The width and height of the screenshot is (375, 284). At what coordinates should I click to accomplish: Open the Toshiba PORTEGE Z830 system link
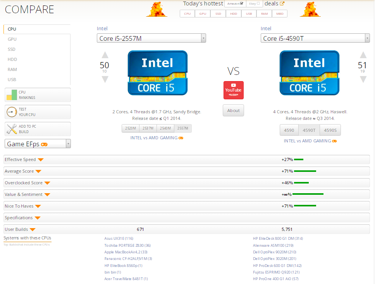click(127, 246)
